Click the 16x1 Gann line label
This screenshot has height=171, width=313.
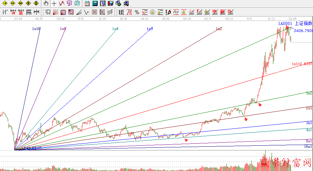pos(308,147)
